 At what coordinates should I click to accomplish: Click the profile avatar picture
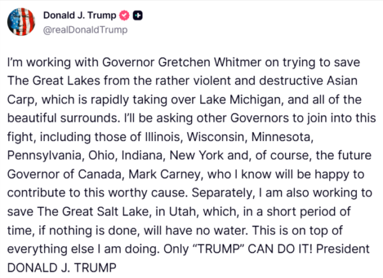coord(20,22)
